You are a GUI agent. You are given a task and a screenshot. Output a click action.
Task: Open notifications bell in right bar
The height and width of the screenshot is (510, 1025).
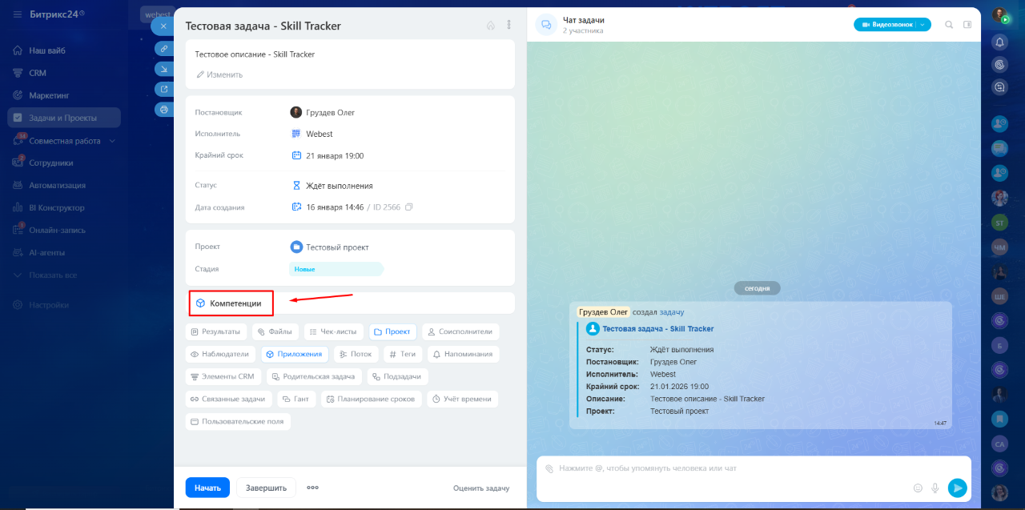(999, 42)
